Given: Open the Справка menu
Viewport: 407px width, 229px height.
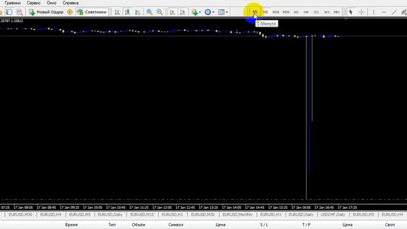Looking at the screenshot, I should coord(71,3).
